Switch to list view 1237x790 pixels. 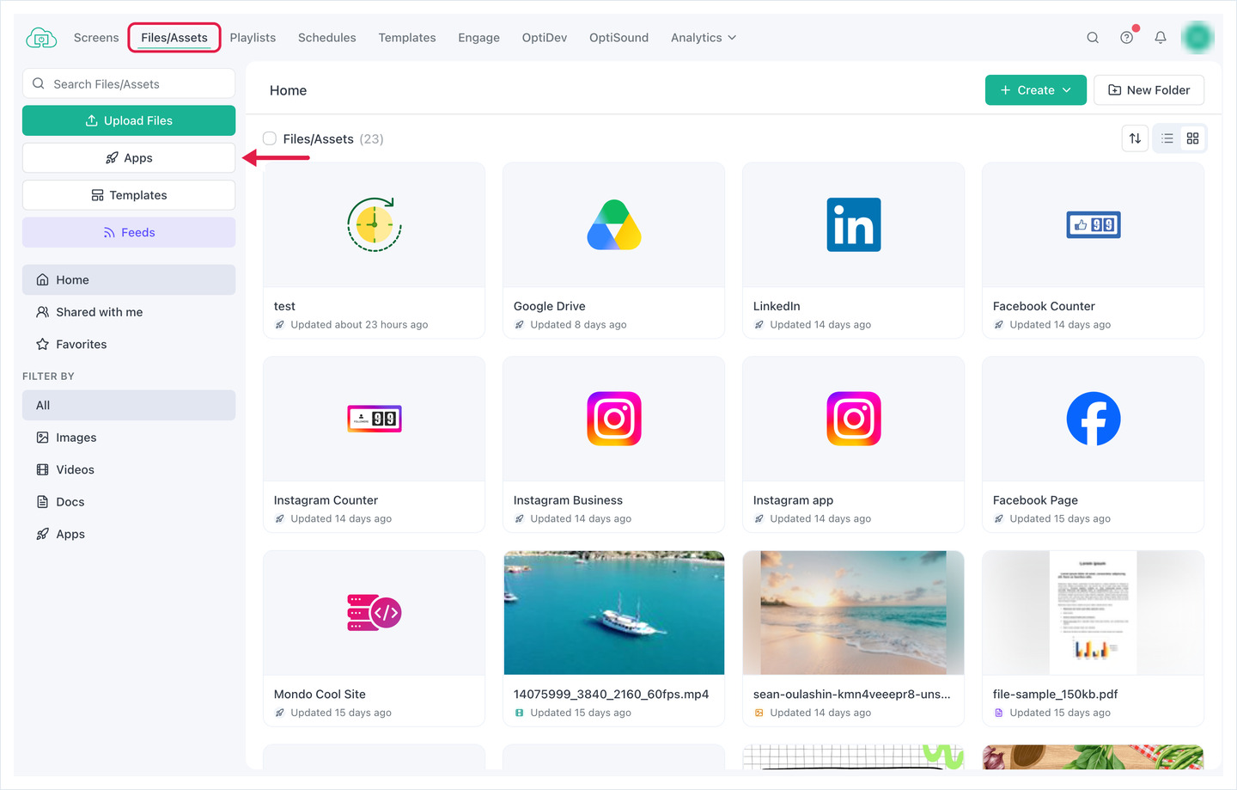(1167, 138)
